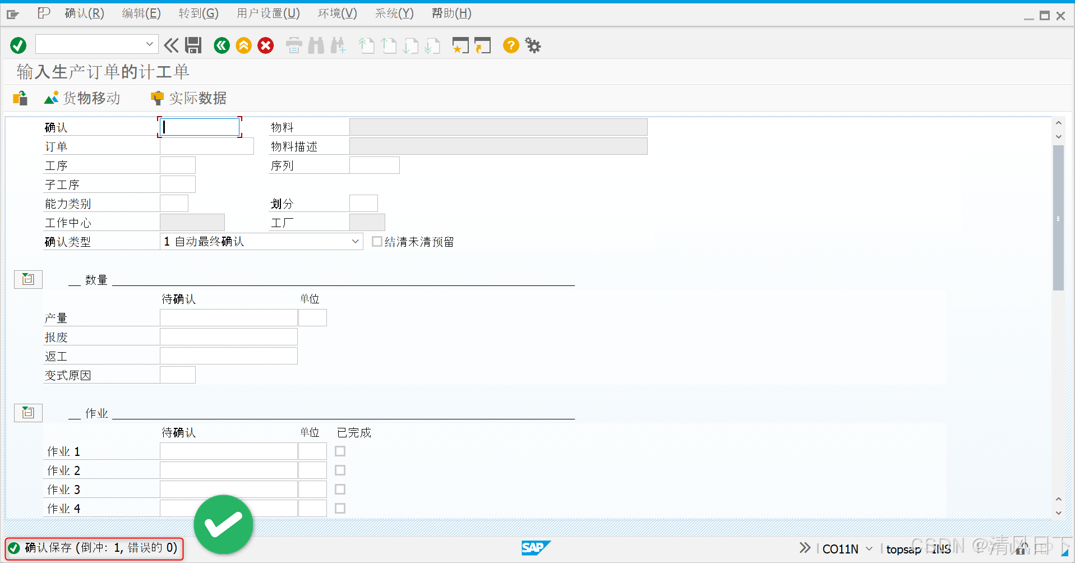The height and width of the screenshot is (563, 1075).
Task: Click the Save icon in the toolbar
Action: 193,45
